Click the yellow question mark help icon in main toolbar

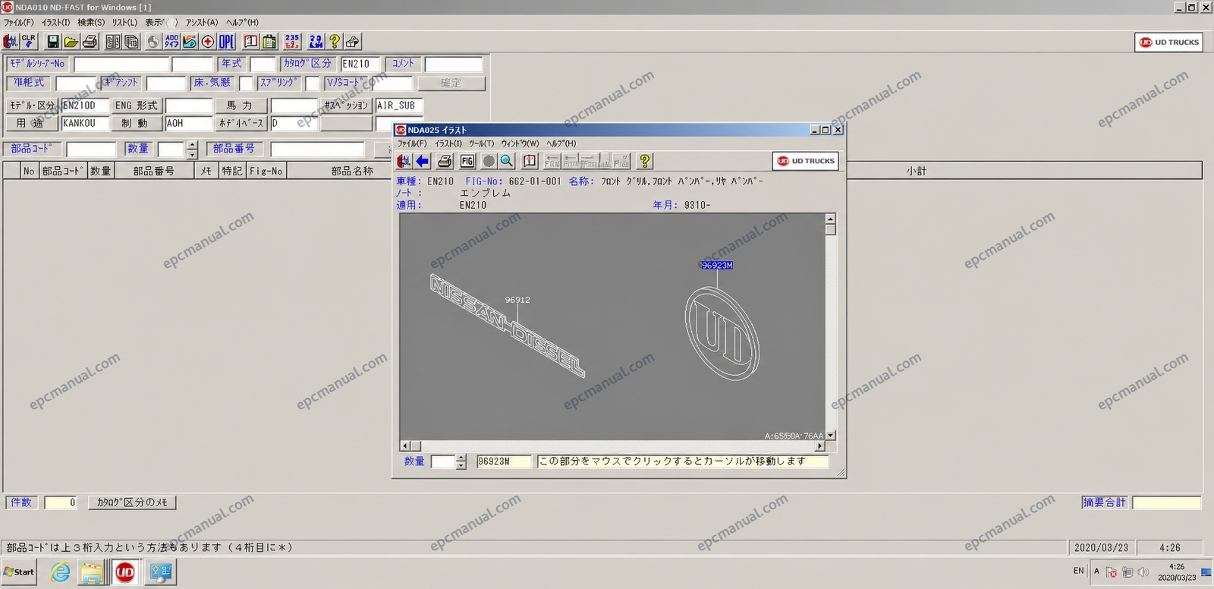click(x=334, y=42)
